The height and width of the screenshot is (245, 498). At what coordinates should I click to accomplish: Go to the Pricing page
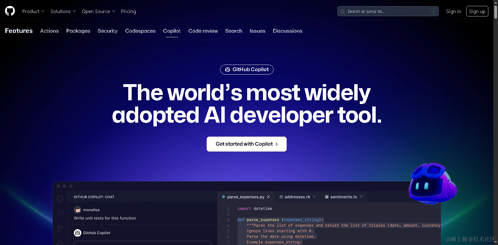pos(128,11)
